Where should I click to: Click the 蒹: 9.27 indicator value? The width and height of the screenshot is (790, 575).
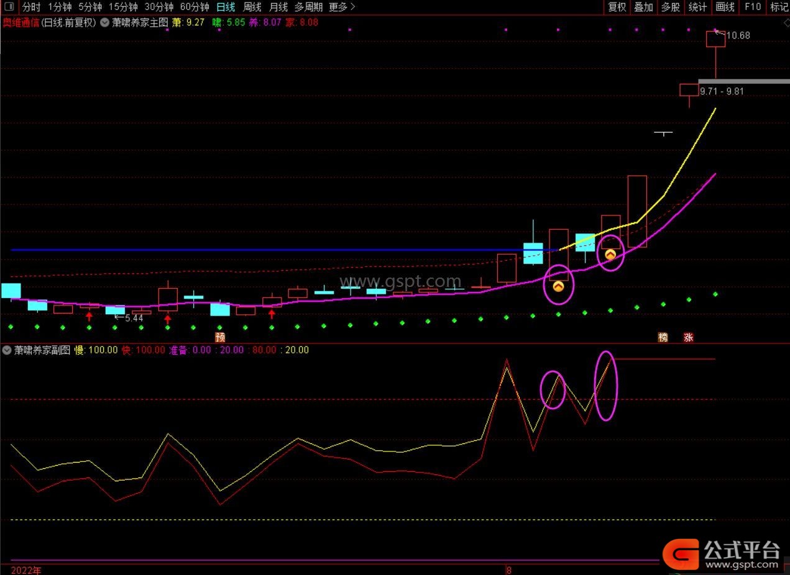(x=188, y=22)
